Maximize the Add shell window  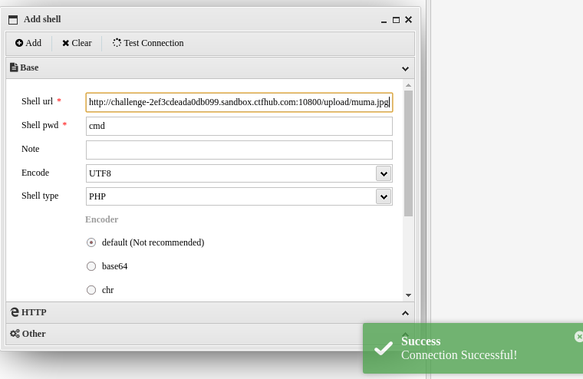pyautogui.click(x=396, y=20)
